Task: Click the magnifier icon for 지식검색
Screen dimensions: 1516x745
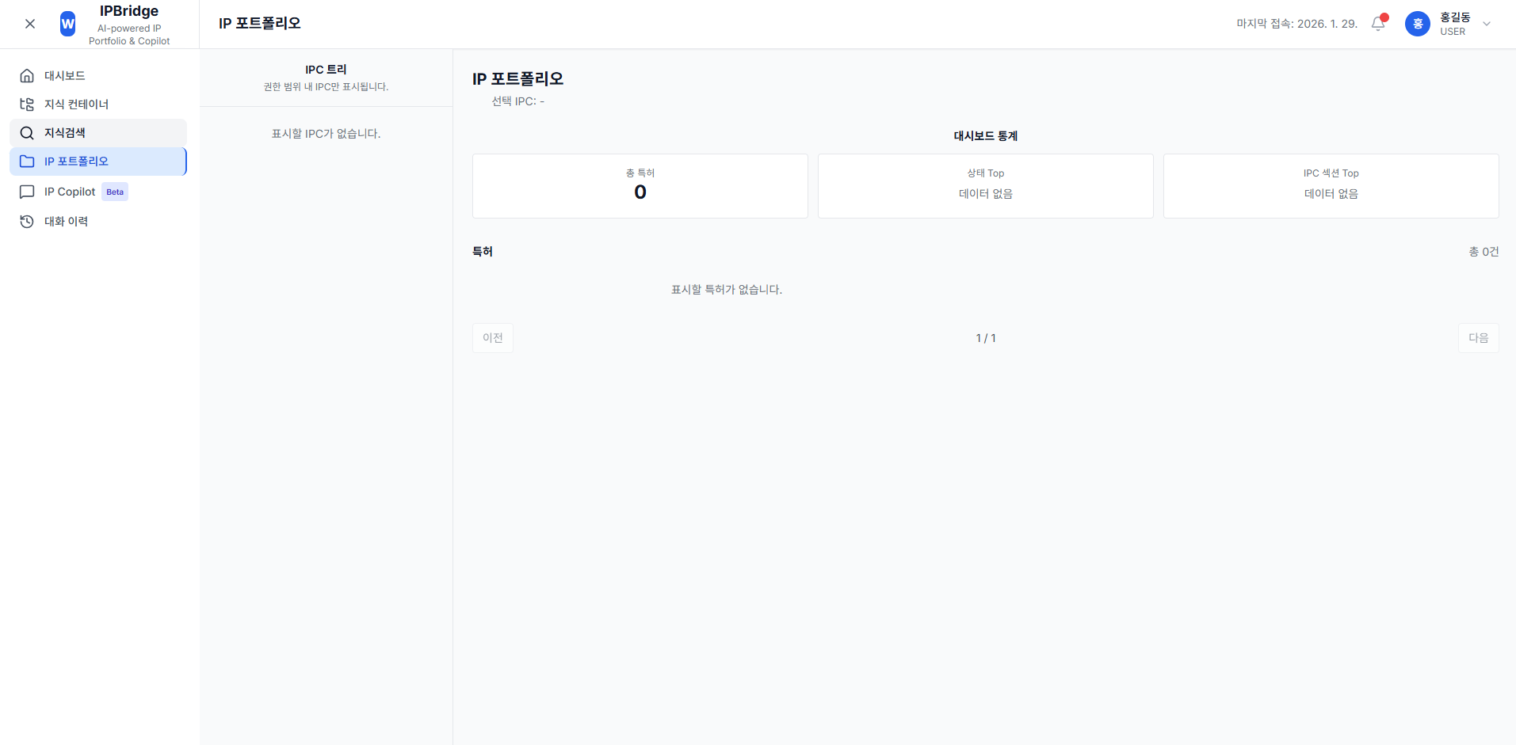Action: (27, 133)
